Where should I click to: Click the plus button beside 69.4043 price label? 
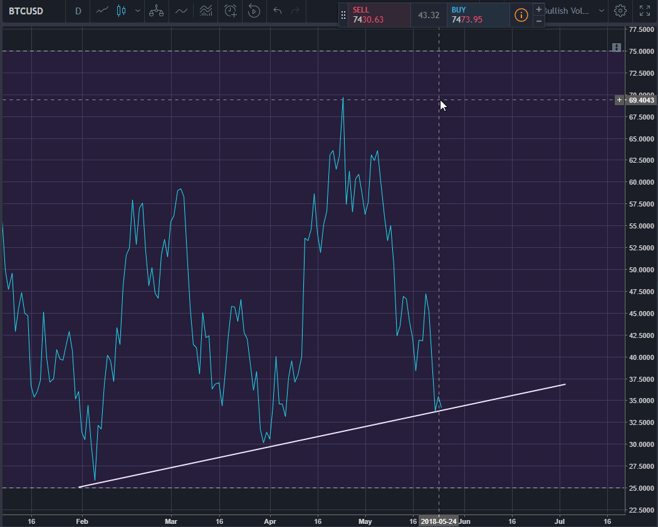click(619, 100)
